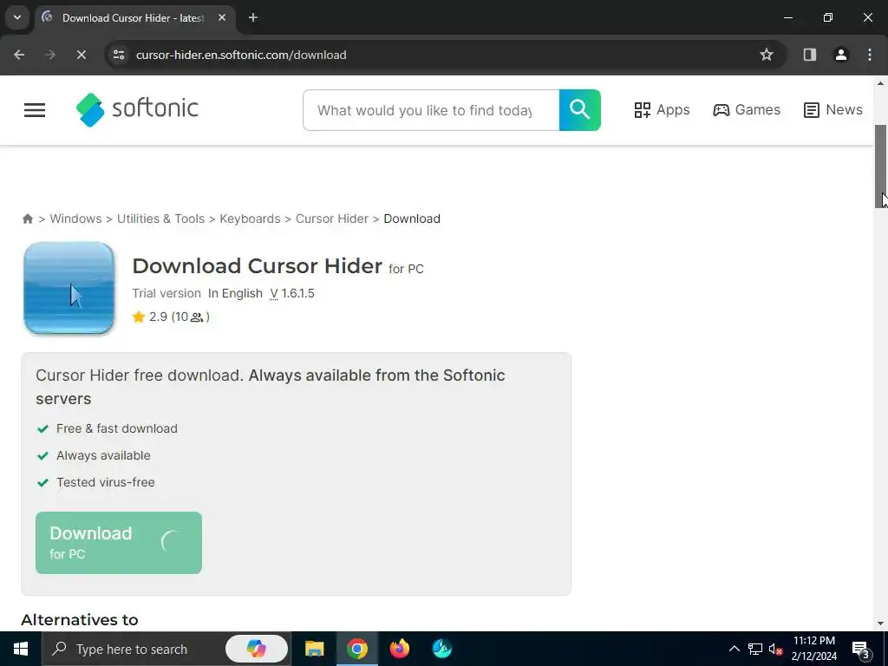Go to Keyboards breadcrumb link

click(250, 219)
